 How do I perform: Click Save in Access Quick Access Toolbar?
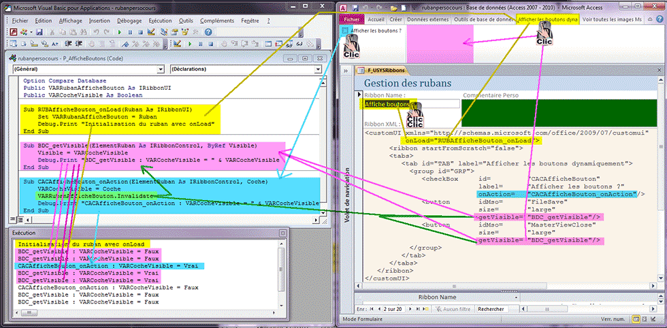tap(355, 8)
